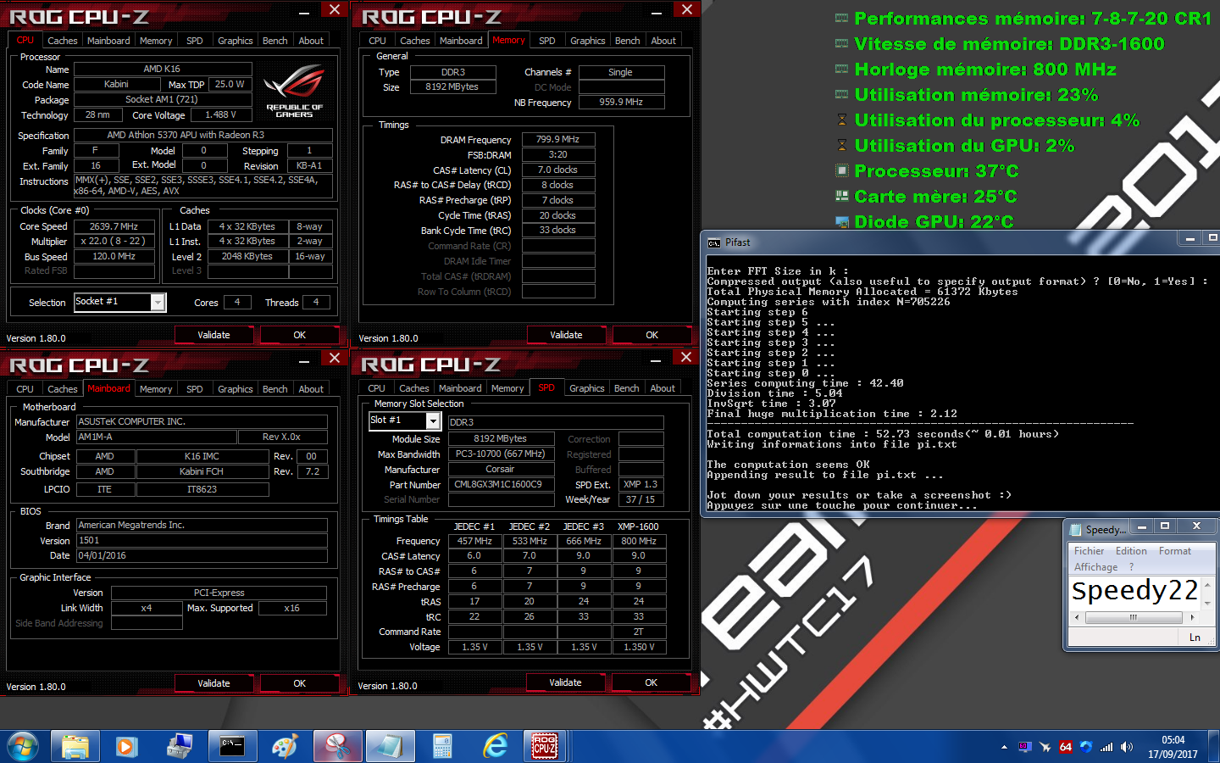This screenshot has height=763, width=1220.
Task: Click the Republic of Gamers logo
Action: [x=294, y=91]
